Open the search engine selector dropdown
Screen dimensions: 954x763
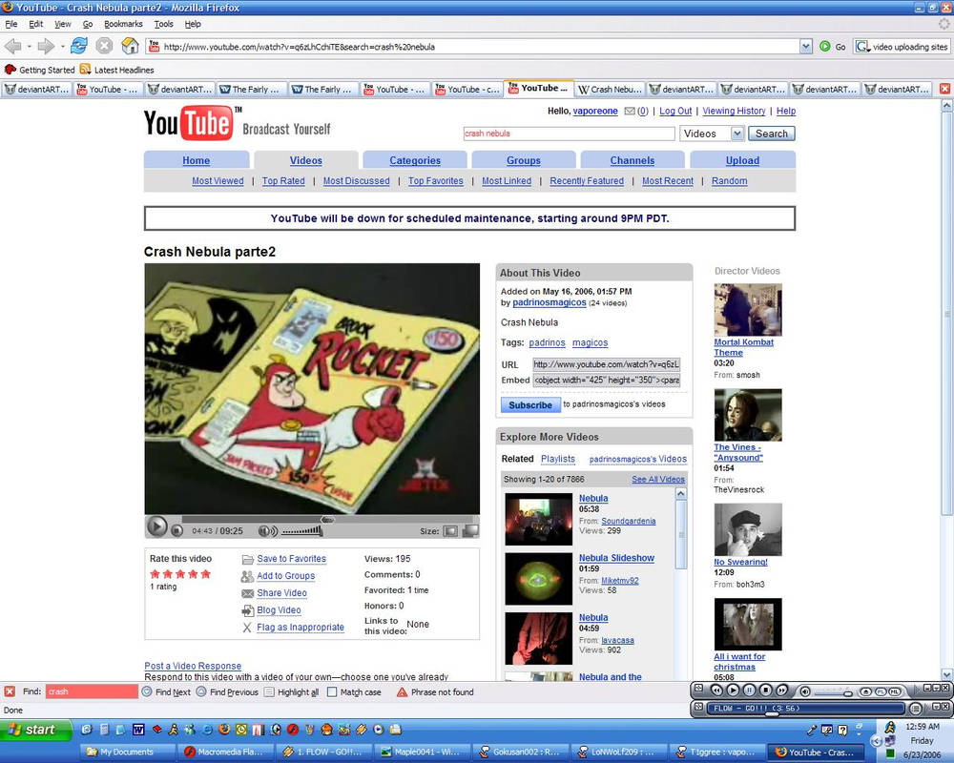pyautogui.click(x=862, y=46)
